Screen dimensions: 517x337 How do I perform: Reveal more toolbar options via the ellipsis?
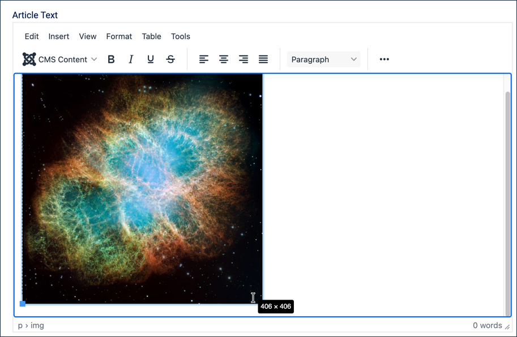[384, 59]
